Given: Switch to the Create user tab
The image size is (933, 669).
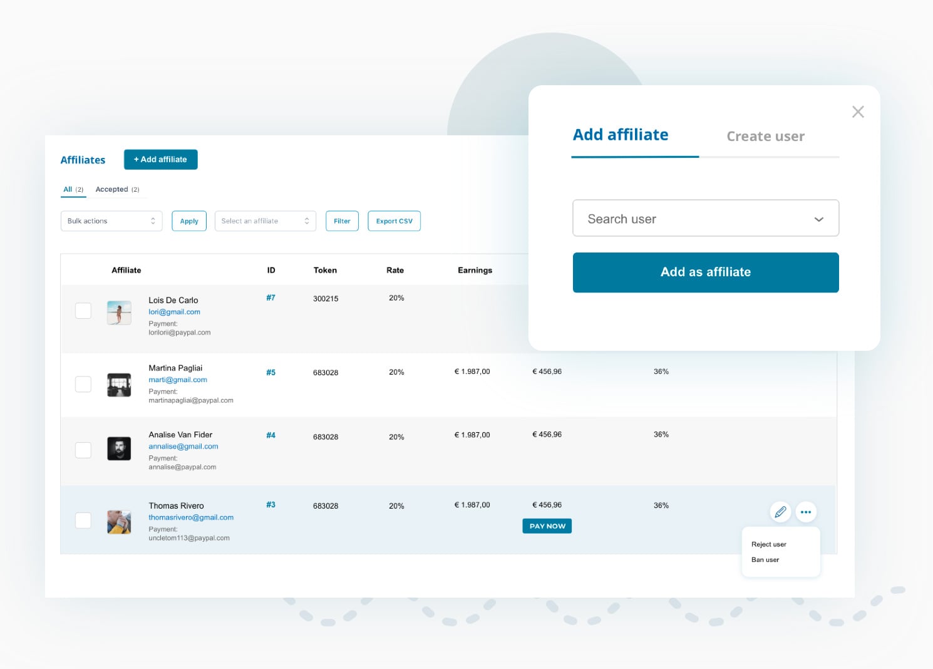Looking at the screenshot, I should click(x=765, y=136).
